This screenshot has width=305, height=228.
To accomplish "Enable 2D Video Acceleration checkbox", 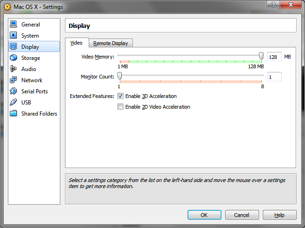I will click(x=120, y=107).
